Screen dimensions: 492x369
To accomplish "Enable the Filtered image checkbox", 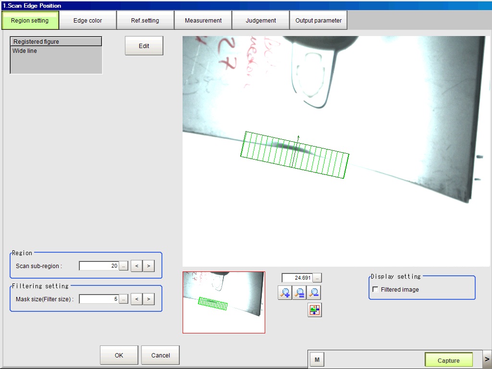I will click(375, 290).
